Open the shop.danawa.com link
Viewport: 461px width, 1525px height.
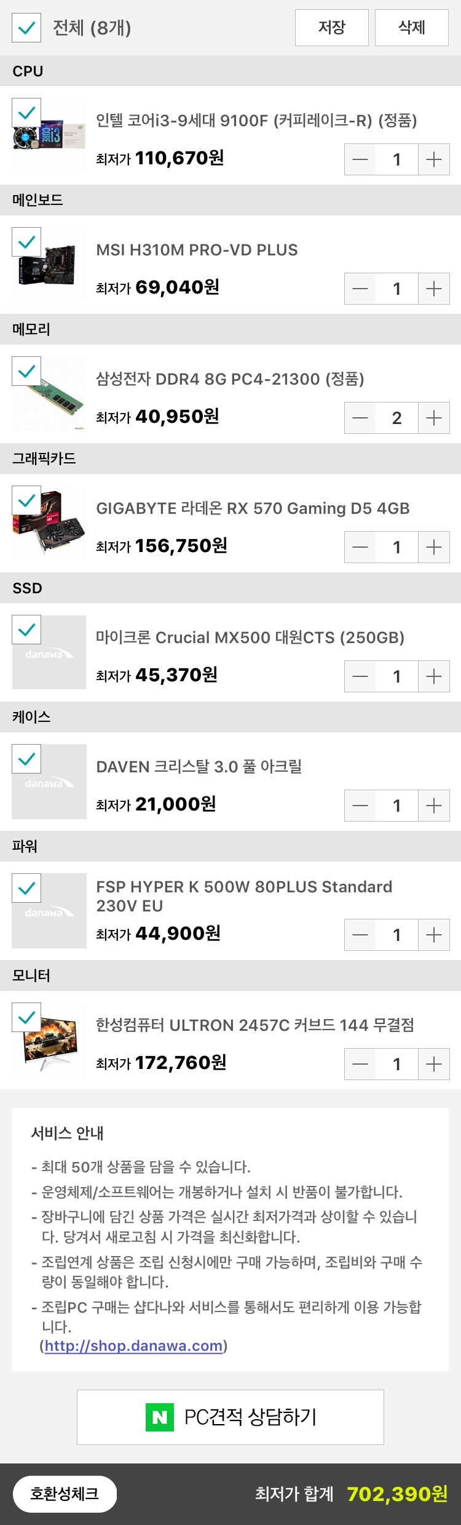pos(133,1345)
